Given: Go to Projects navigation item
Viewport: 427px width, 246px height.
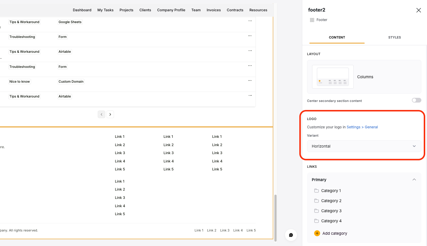Looking at the screenshot, I should coord(126,10).
